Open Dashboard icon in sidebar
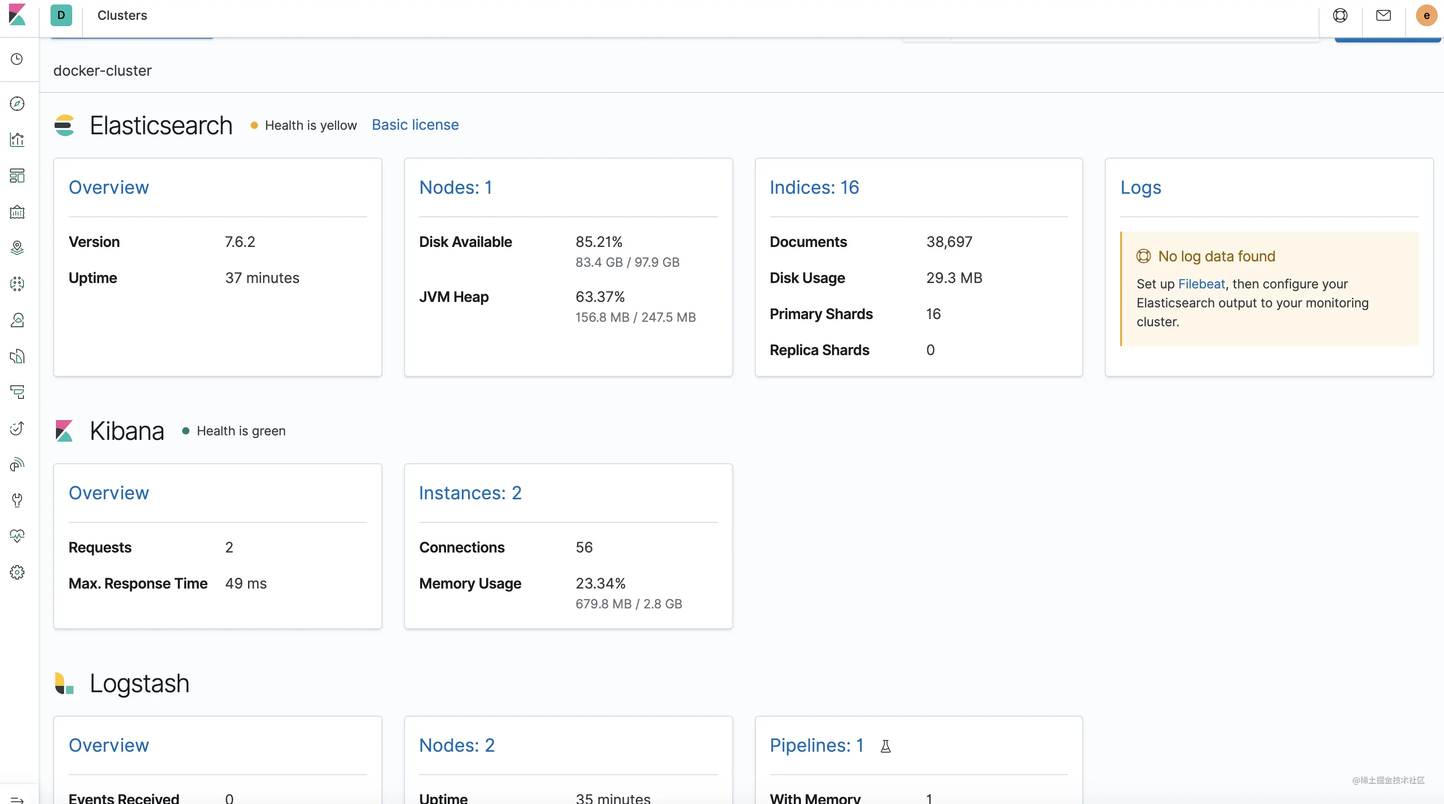 pyautogui.click(x=18, y=175)
